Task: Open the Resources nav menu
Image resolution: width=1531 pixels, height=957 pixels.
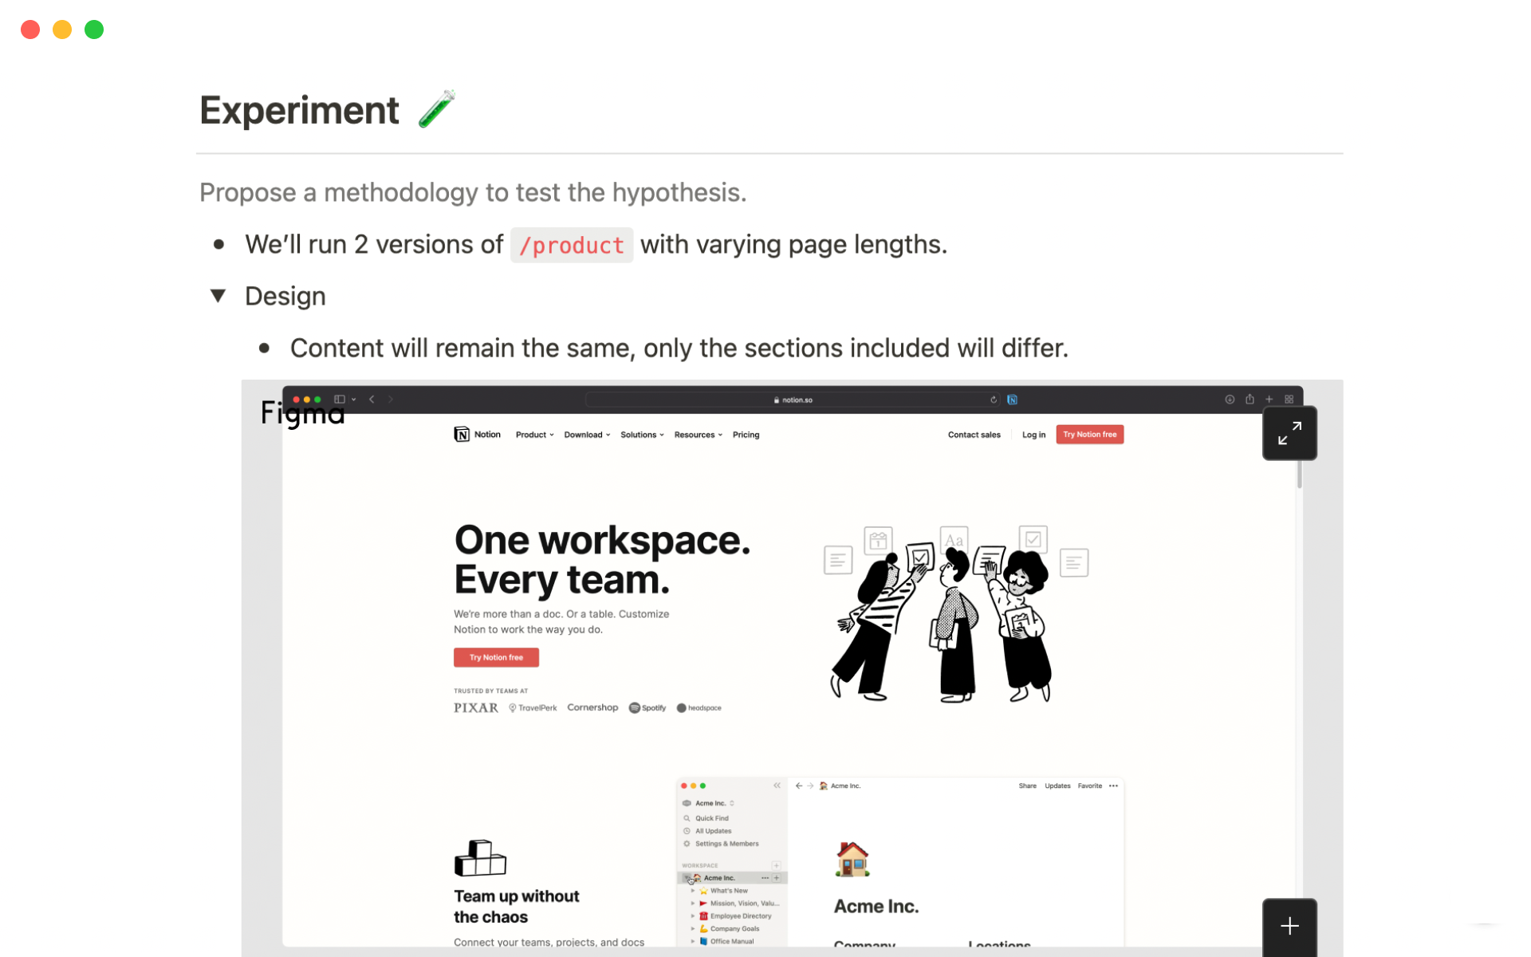Action: pyautogui.click(x=698, y=435)
